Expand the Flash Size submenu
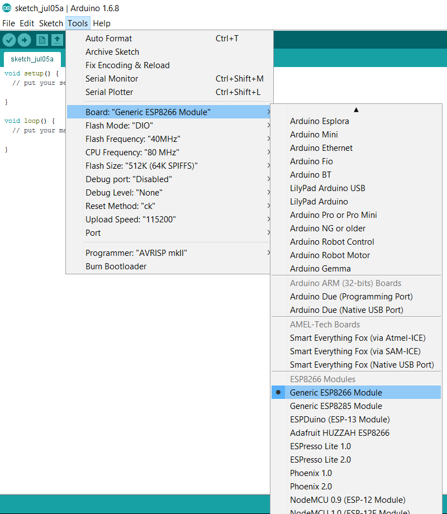This screenshot has height=514, width=447. (x=169, y=166)
